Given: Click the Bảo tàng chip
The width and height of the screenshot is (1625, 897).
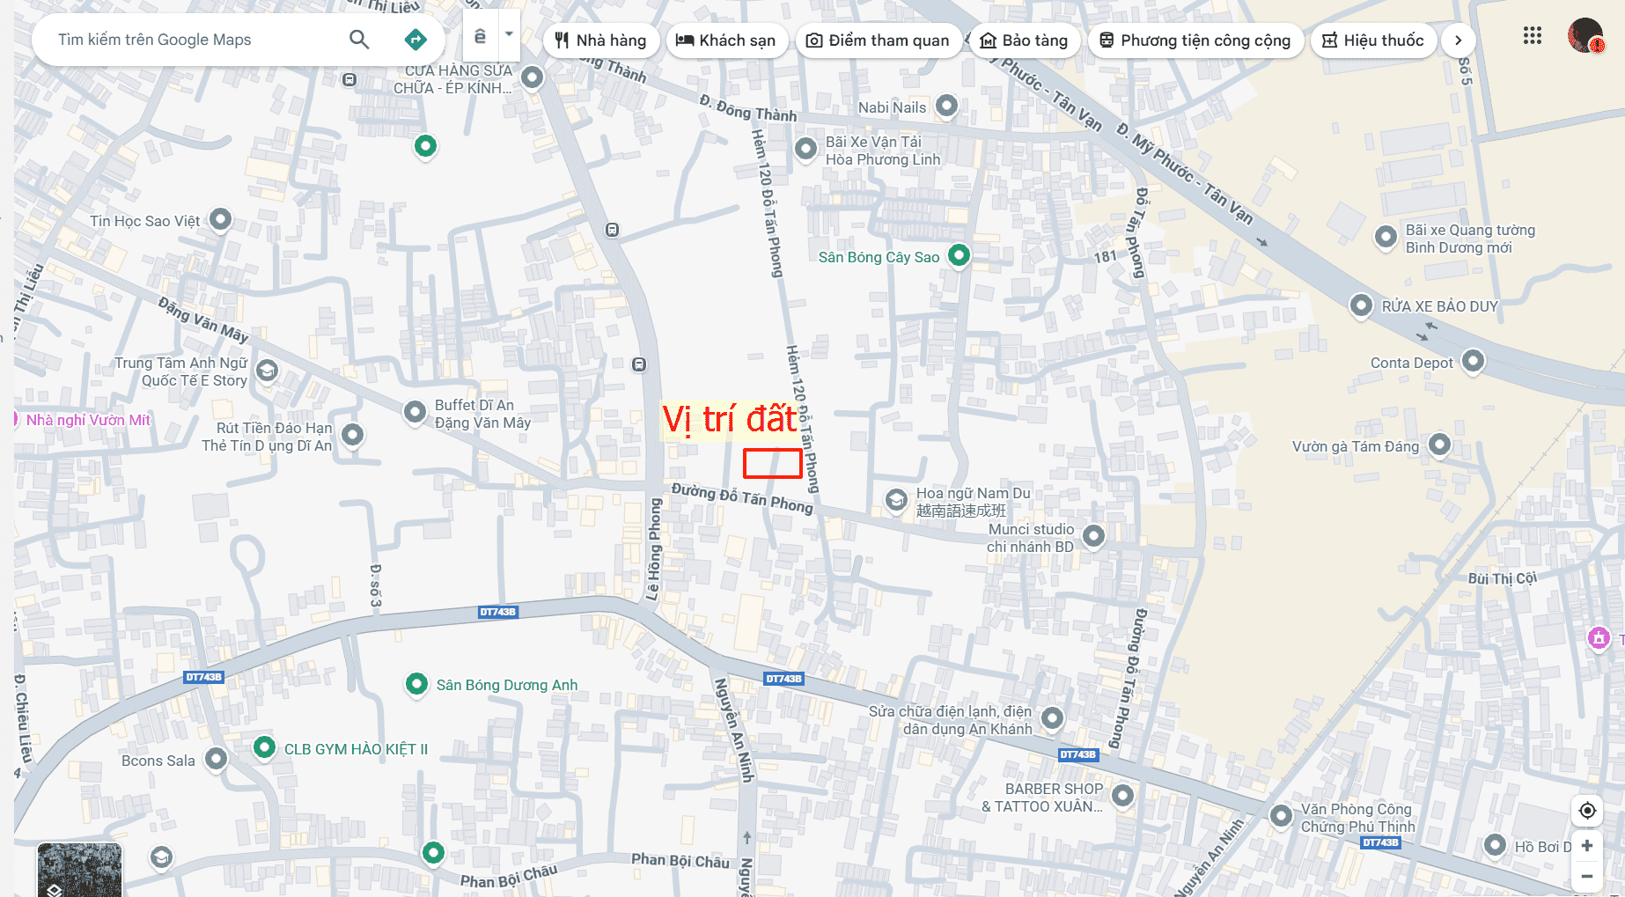Looking at the screenshot, I should pos(1024,40).
